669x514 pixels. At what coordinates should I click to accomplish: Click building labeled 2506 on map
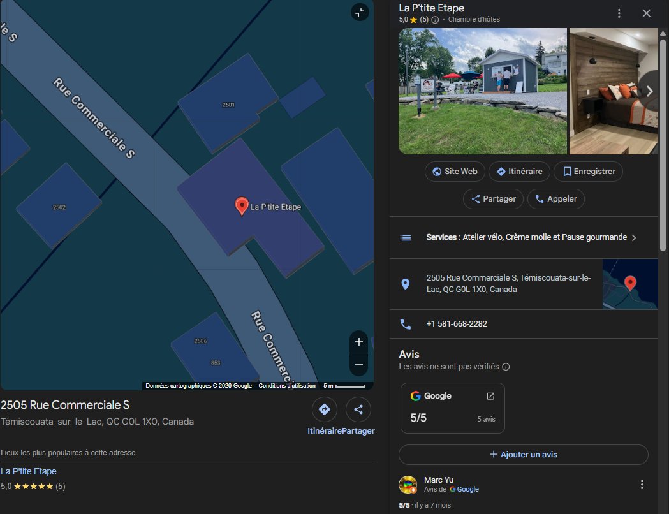point(200,341)
